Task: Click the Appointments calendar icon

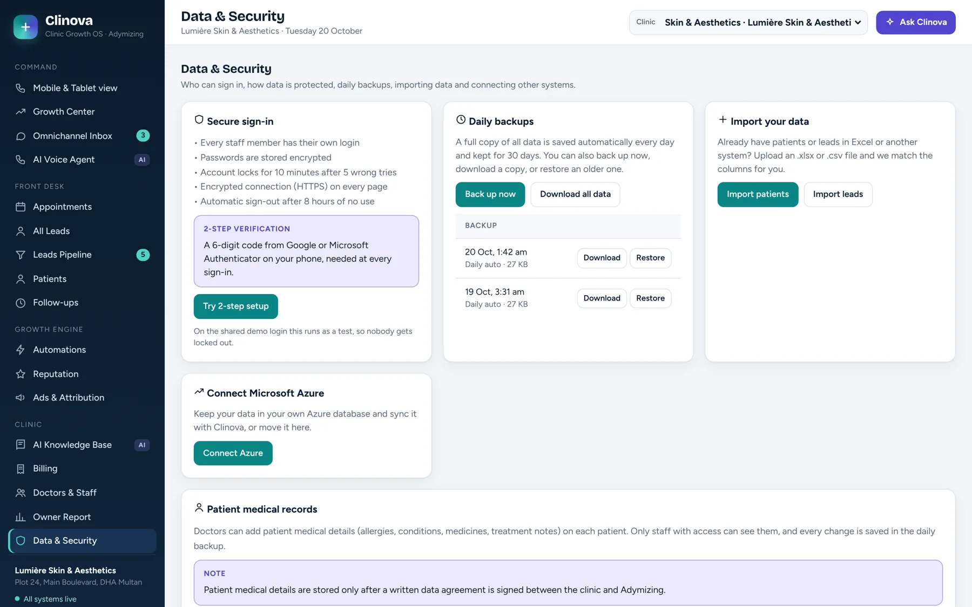Action: [21, 207]
